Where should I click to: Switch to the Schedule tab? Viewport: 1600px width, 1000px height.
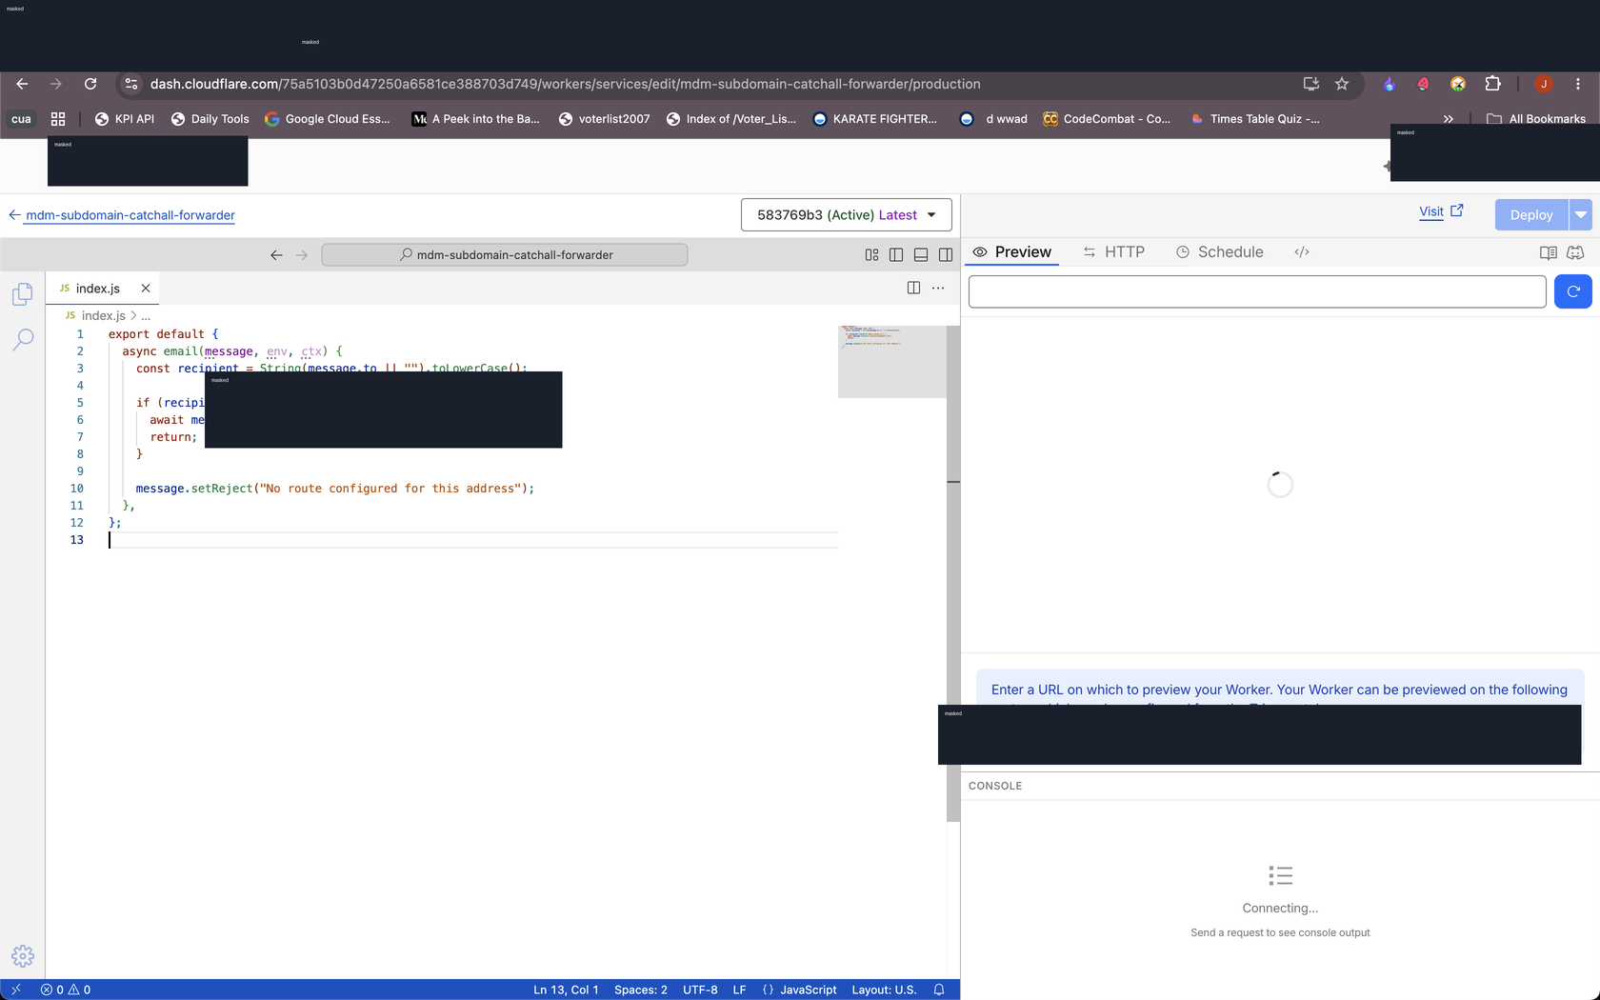click(x=1220, y=252)
